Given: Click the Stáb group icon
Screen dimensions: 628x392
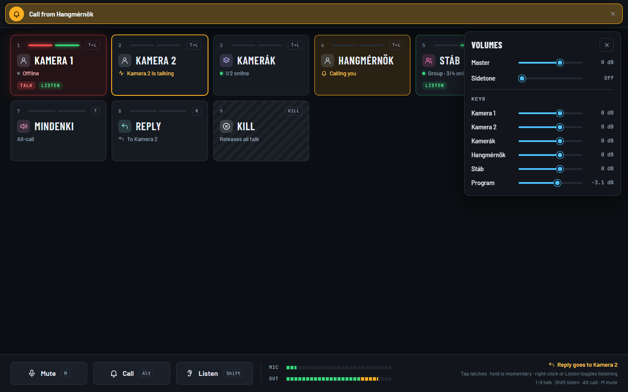Looking at the screenshot, I should (x=429, y=61).
